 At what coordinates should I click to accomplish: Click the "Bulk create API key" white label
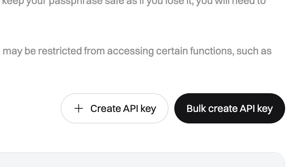pos(230,109)
